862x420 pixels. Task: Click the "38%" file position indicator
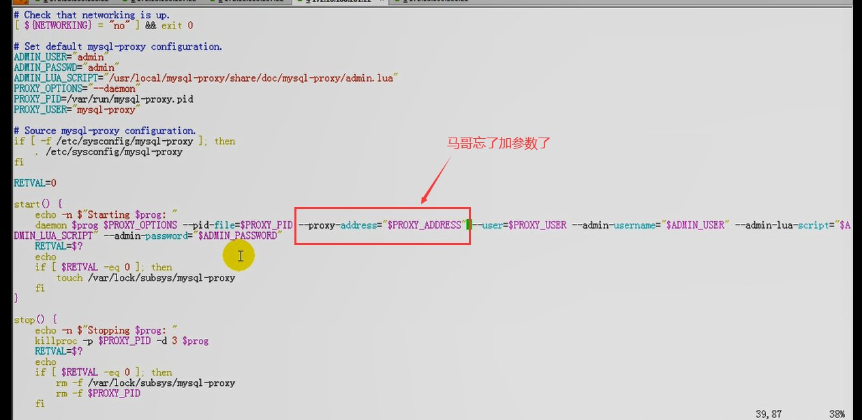pyautogui.click(x=837, y=414)
